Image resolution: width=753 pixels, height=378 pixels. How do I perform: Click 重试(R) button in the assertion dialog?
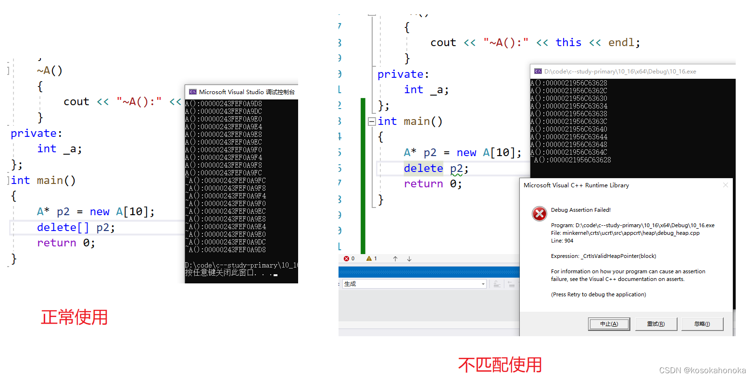656,324
